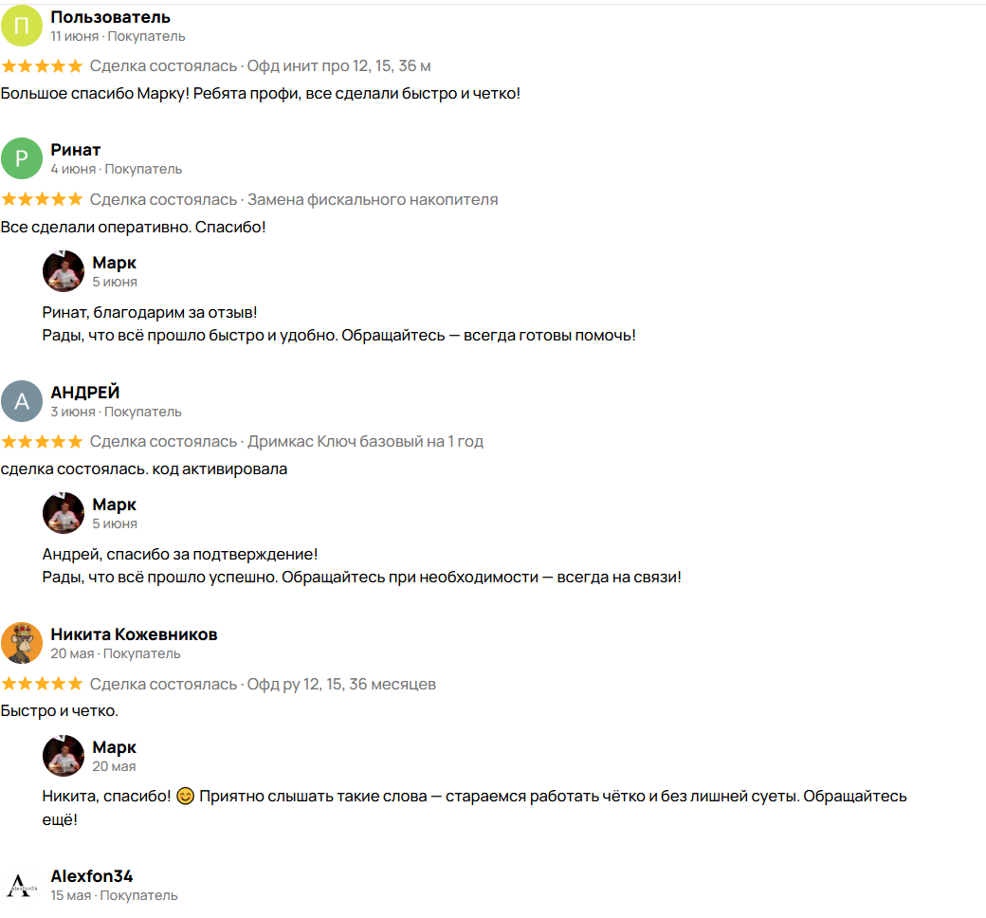Click 'Замена фискального накопителя' listing title
Viewport: 986px width, 918px height.
tap(373, 199)
